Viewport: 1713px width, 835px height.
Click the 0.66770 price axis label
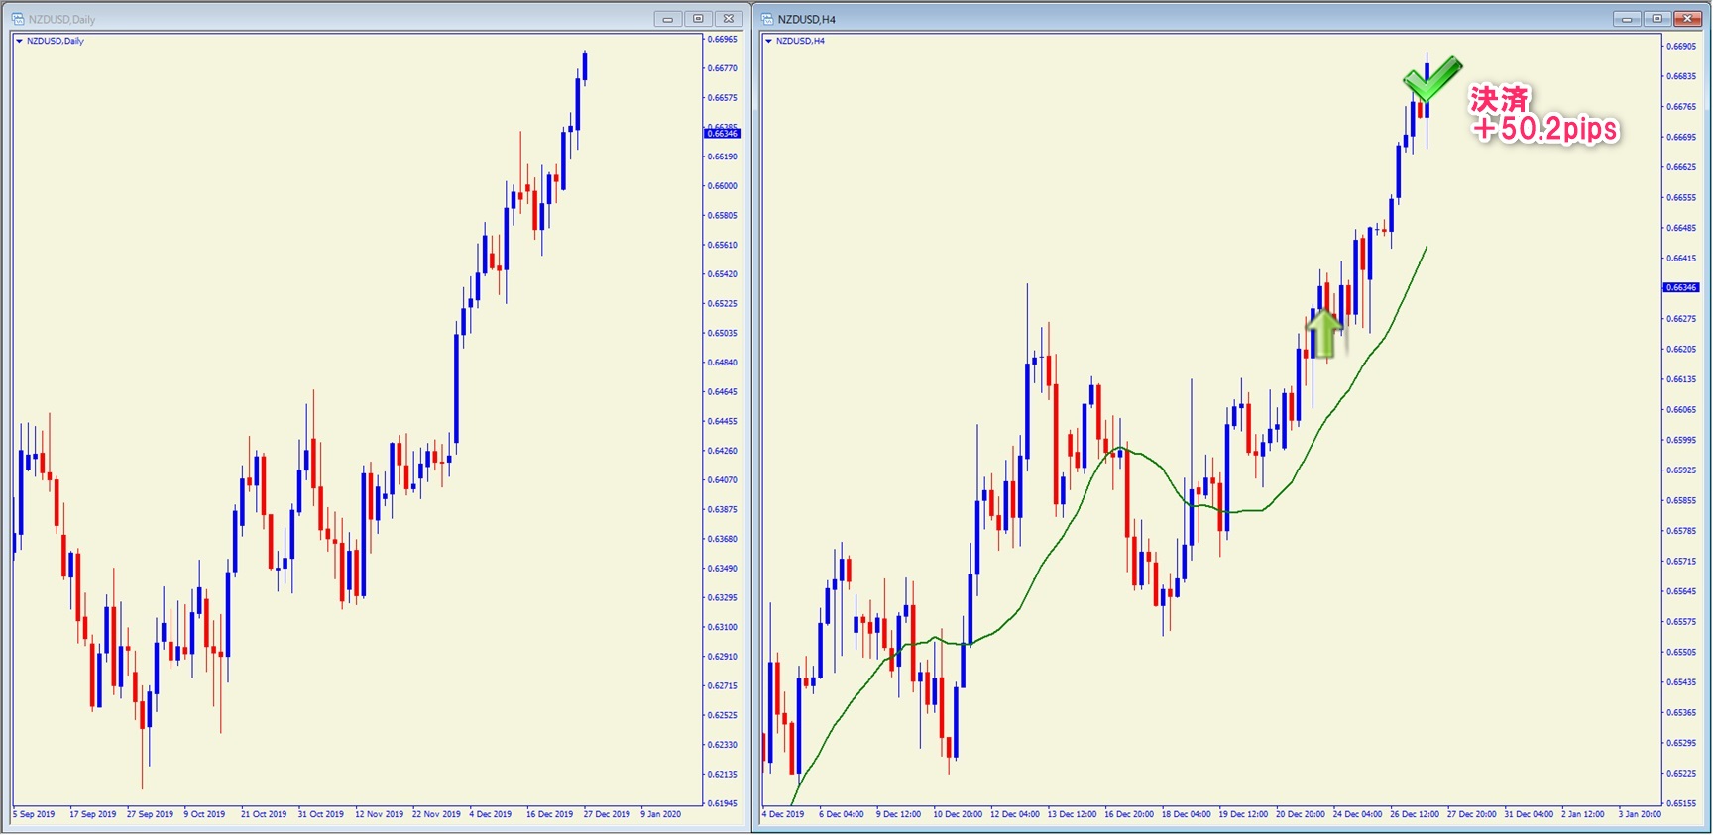(x=723, y=68)
